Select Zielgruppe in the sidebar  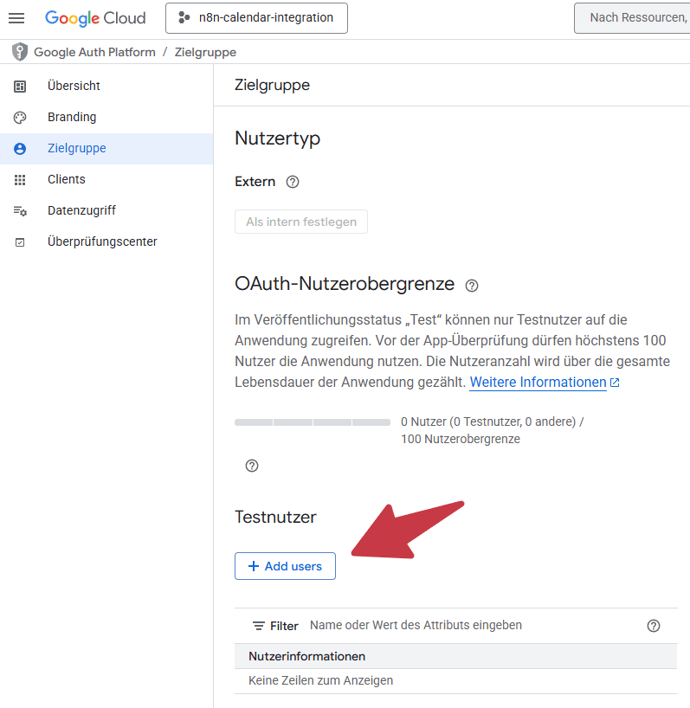[x=106, y=148]
